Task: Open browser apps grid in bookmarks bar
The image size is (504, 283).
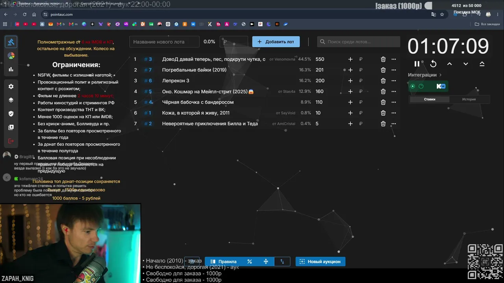Action: pos(5,24)
